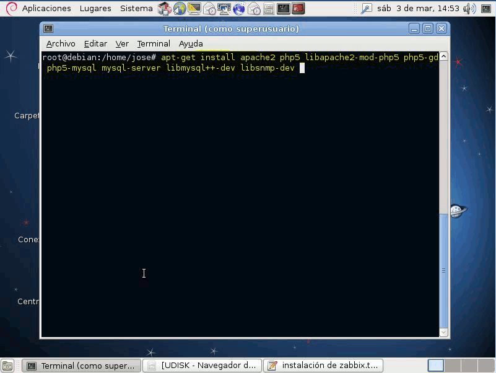Expand the Lugares panel menu
Viewport: 496px width, 373px height.
(95, 9)
